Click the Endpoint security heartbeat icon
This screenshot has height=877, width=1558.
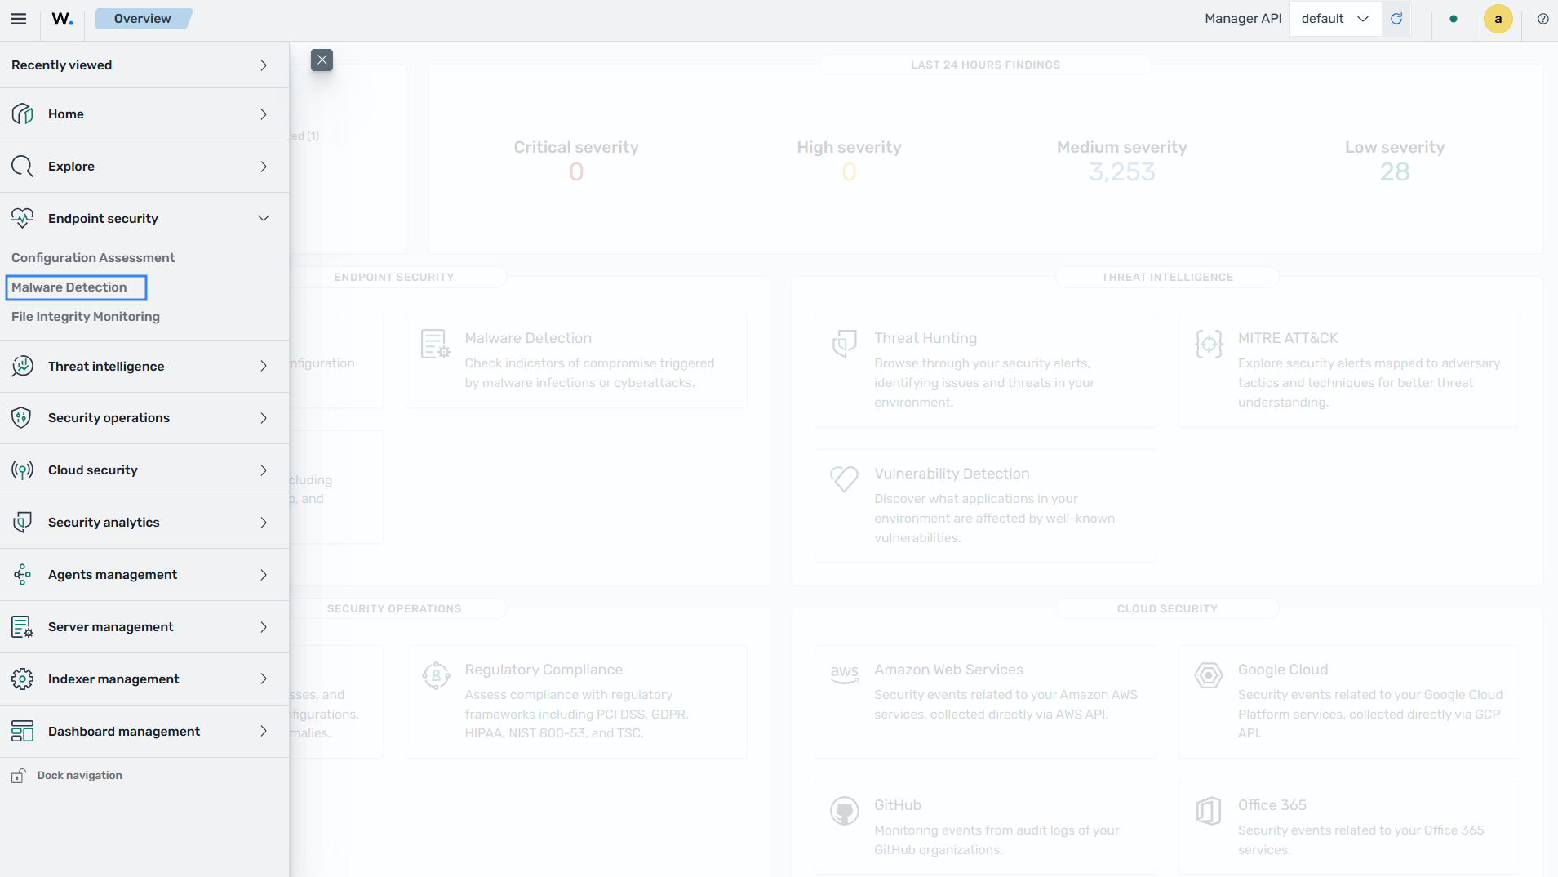tap(23, 218)
